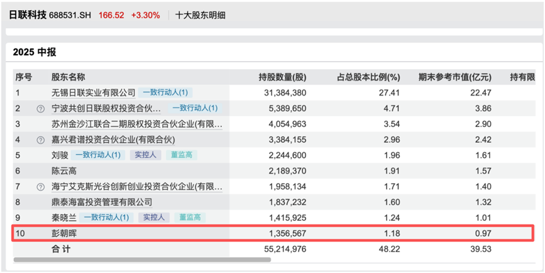Click 董监高 tag next to 刘骏
545x273 pixels.
pos(182,155)
